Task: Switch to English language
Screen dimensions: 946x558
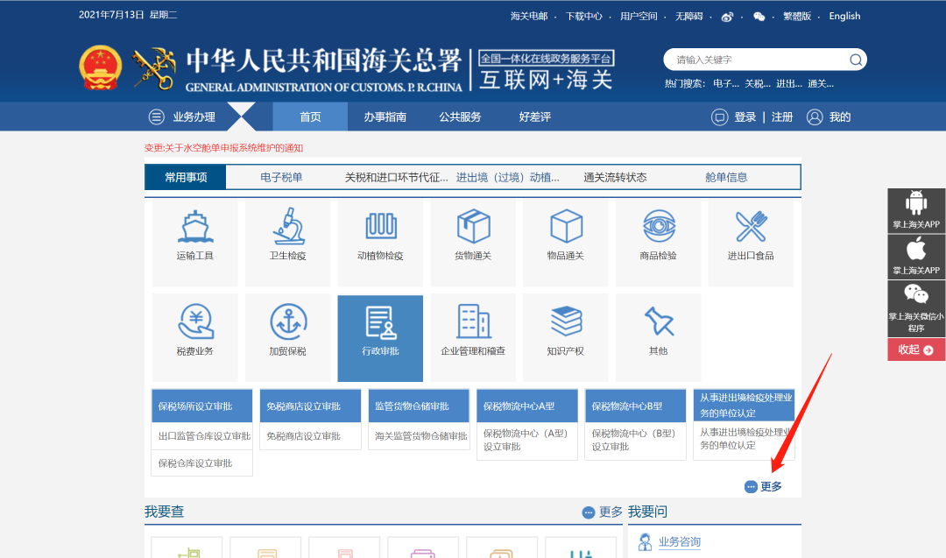Action: pyautogui.click(x=844, y=17)
